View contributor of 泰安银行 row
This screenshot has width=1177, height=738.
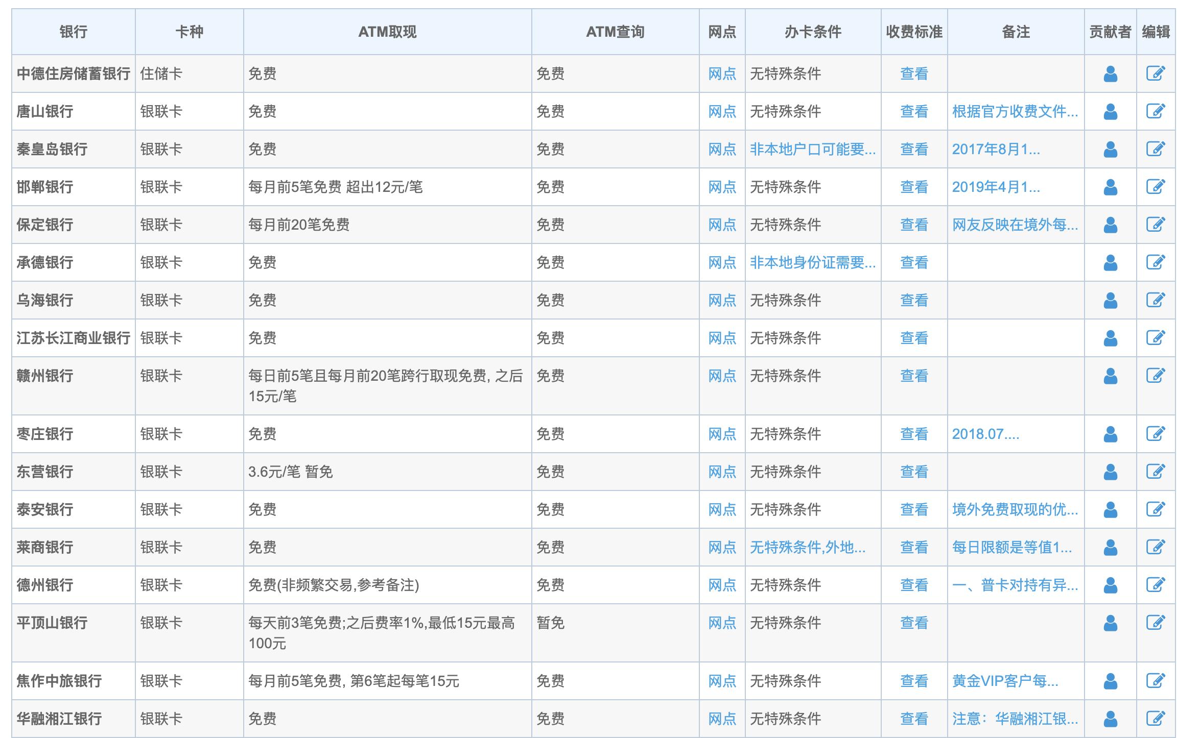coord(1110,510)
